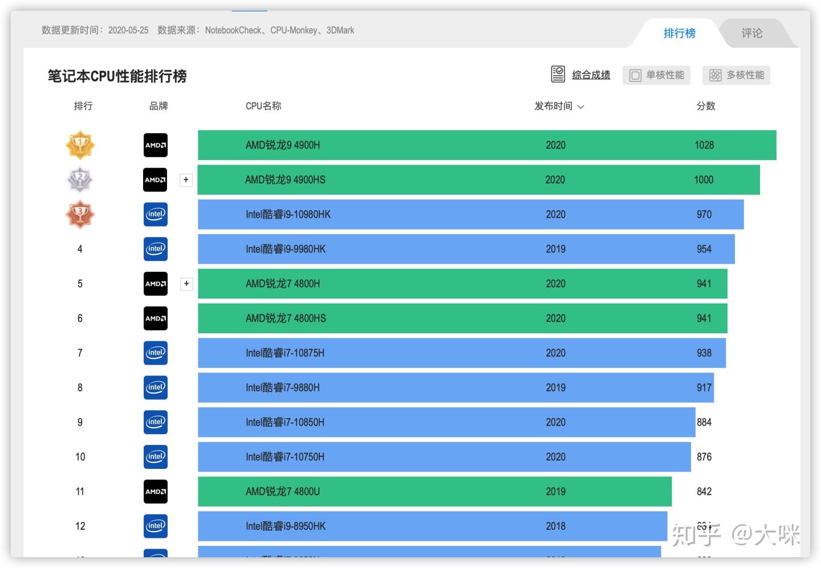Select the 综合成绩 overall score view
This screenshot has width=821, height=568.
click(x=581, y=75)
